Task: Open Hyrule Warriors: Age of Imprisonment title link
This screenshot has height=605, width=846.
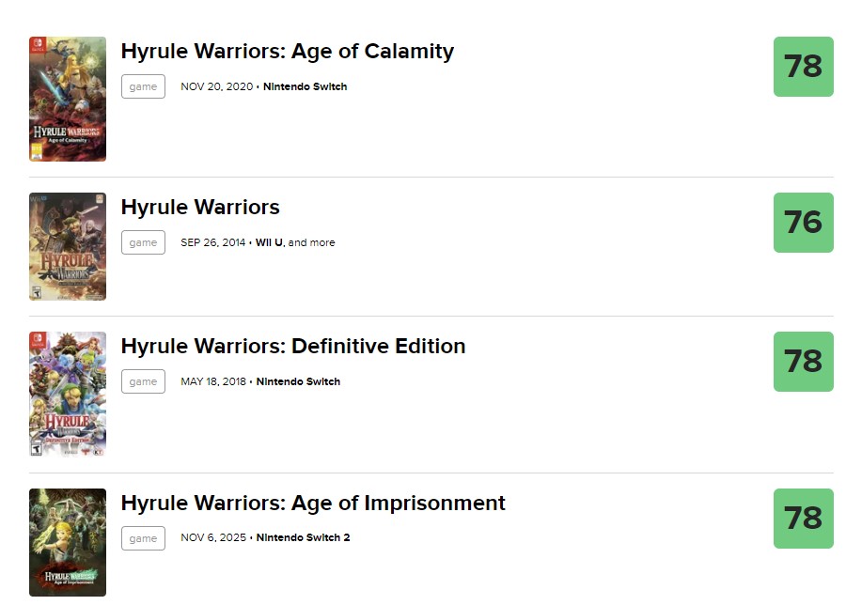Action: (x=313, y=504)
